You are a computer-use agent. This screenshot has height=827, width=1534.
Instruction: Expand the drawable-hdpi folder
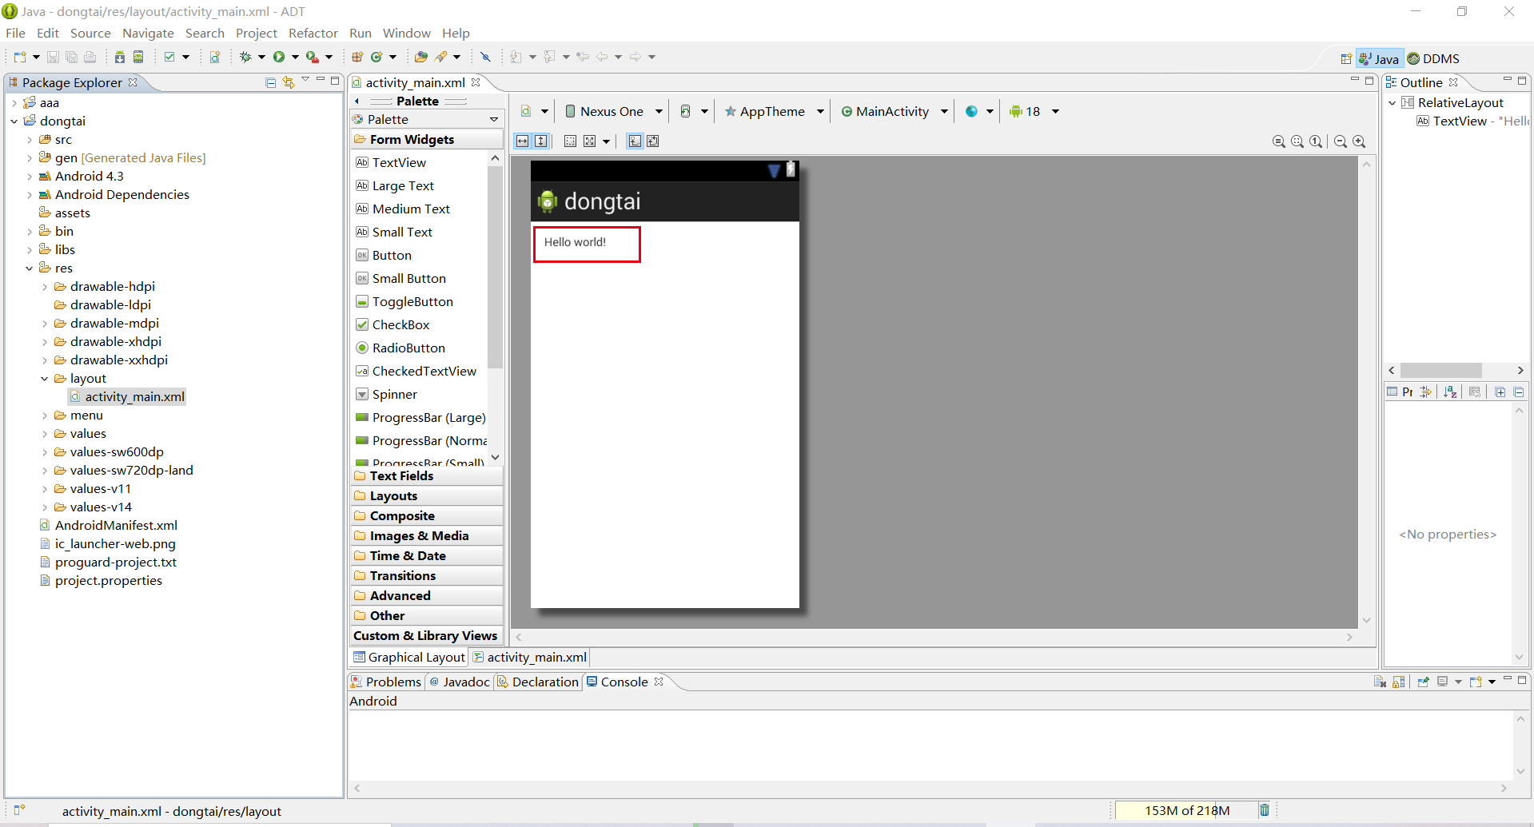45,287
